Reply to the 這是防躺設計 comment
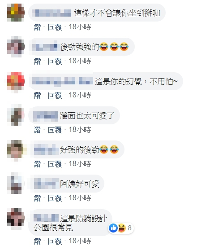This screenshot has height=250, width=197. tap(55, 241)
